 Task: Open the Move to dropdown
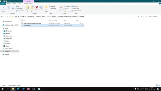[28, 9]
